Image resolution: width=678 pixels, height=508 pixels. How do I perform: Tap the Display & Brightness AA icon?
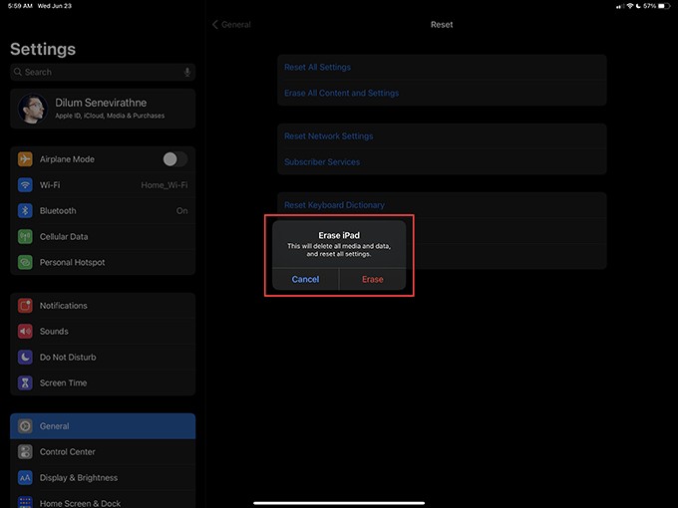coord(25,478)
